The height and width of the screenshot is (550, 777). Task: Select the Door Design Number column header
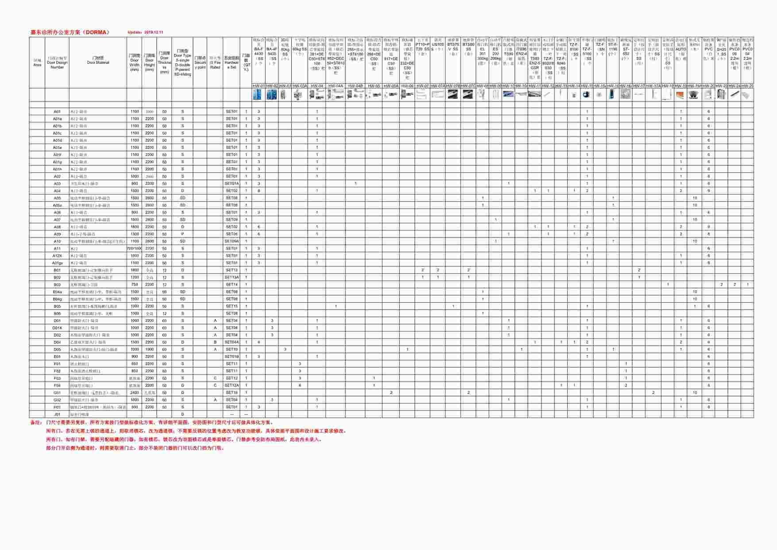tap(57, 62)
